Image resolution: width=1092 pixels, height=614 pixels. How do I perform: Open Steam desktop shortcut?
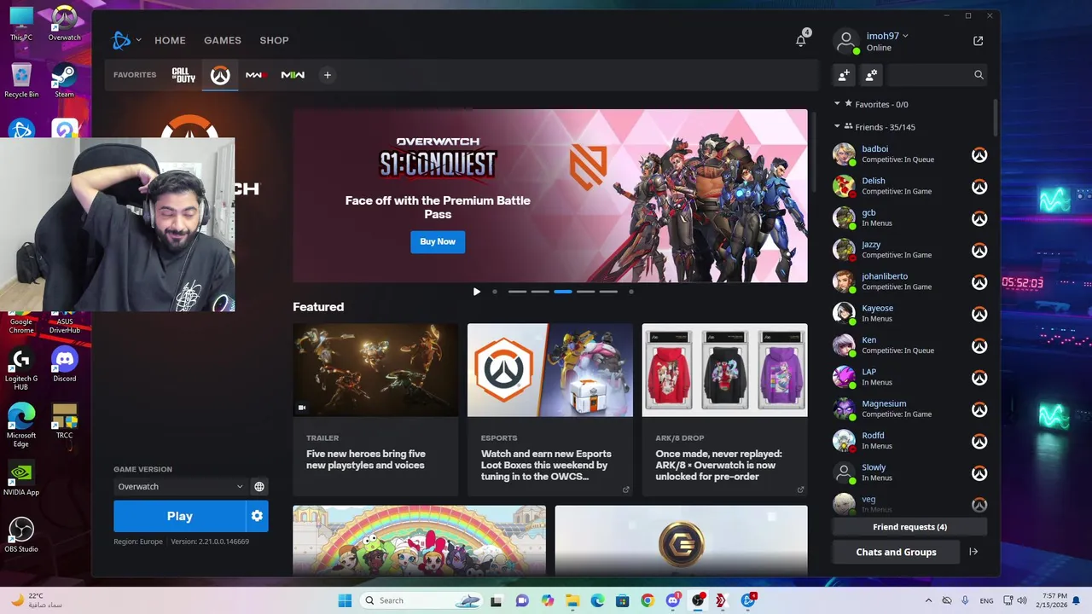[x=65, y=81]
